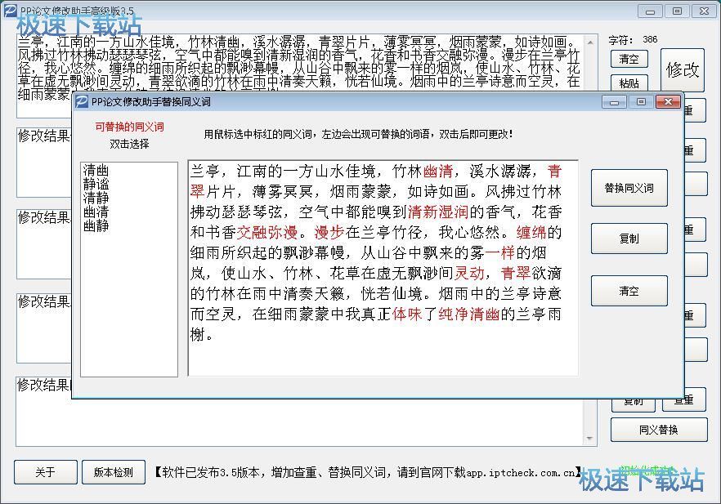Click the 关于 button
Image resolution: width=721 pixels, height=504 pixels.
tap(46, 472)
